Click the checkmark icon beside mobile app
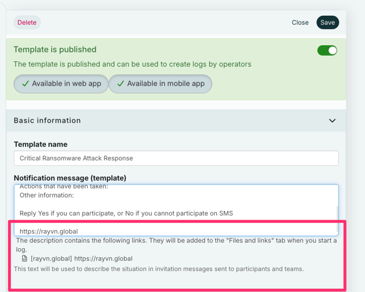Image resolution: width=365 pixels, height=292 pixels. pos(120,84)
